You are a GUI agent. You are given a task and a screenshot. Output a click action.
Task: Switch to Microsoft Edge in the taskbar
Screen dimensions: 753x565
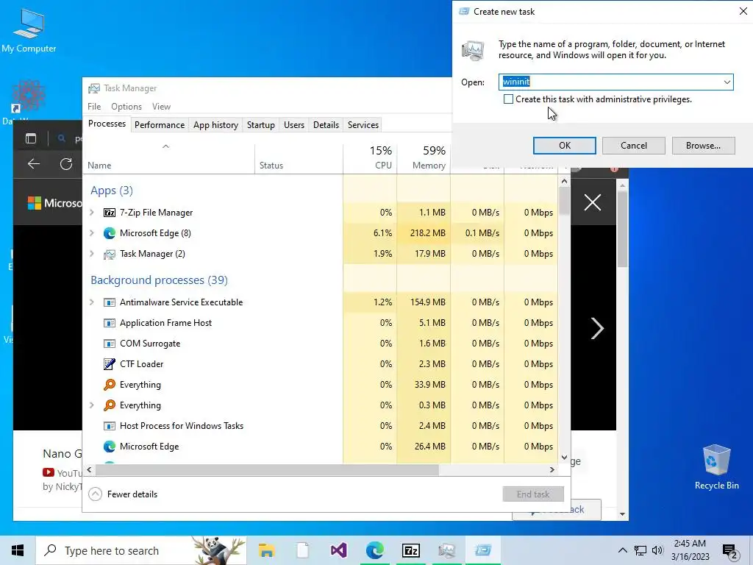click(374, 550)
